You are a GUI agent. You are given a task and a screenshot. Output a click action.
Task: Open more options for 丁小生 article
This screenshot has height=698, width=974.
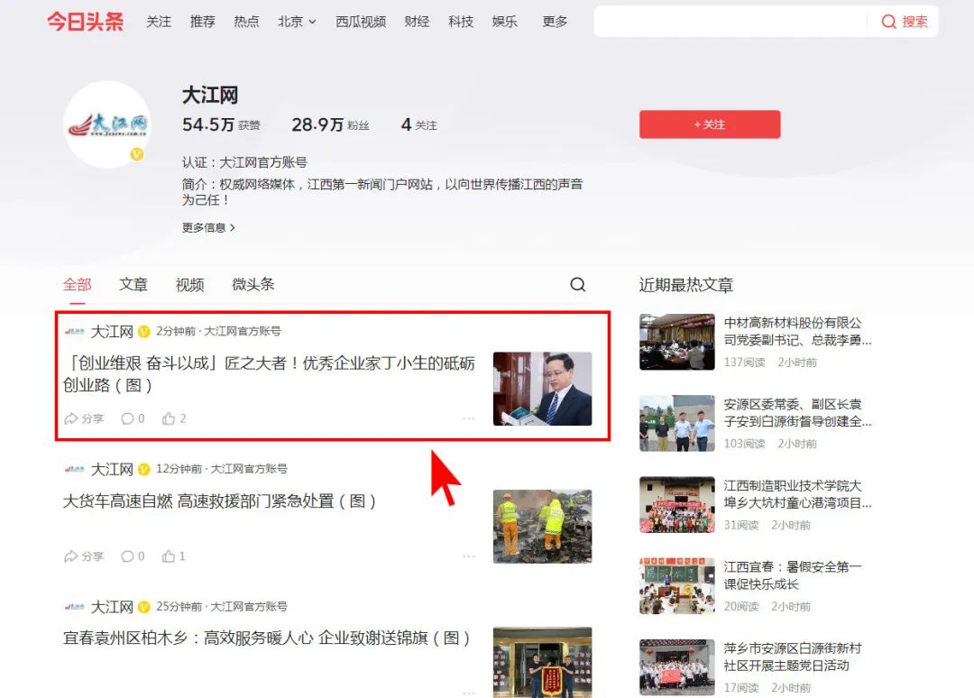[x=468, y=418]
